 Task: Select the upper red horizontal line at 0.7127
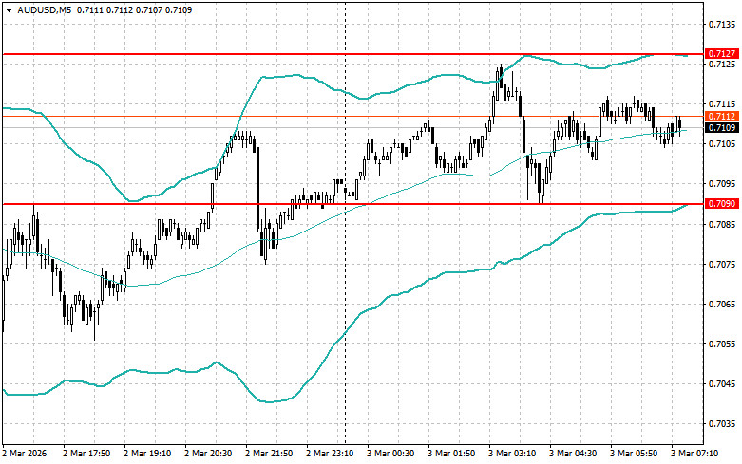tap(352, 54)
